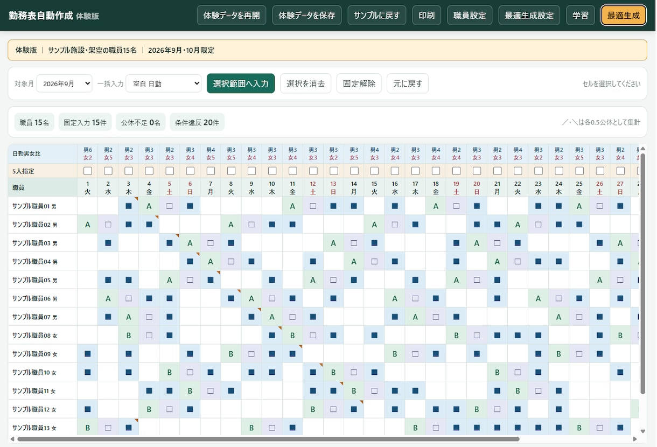
Task: Click the 印刷 button
Action: pyautogui.click(x=427, y=16)
